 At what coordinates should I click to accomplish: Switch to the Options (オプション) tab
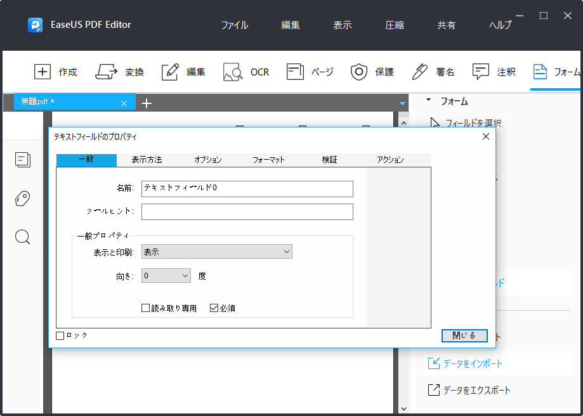pyautogui.click(x=208, y=160)
